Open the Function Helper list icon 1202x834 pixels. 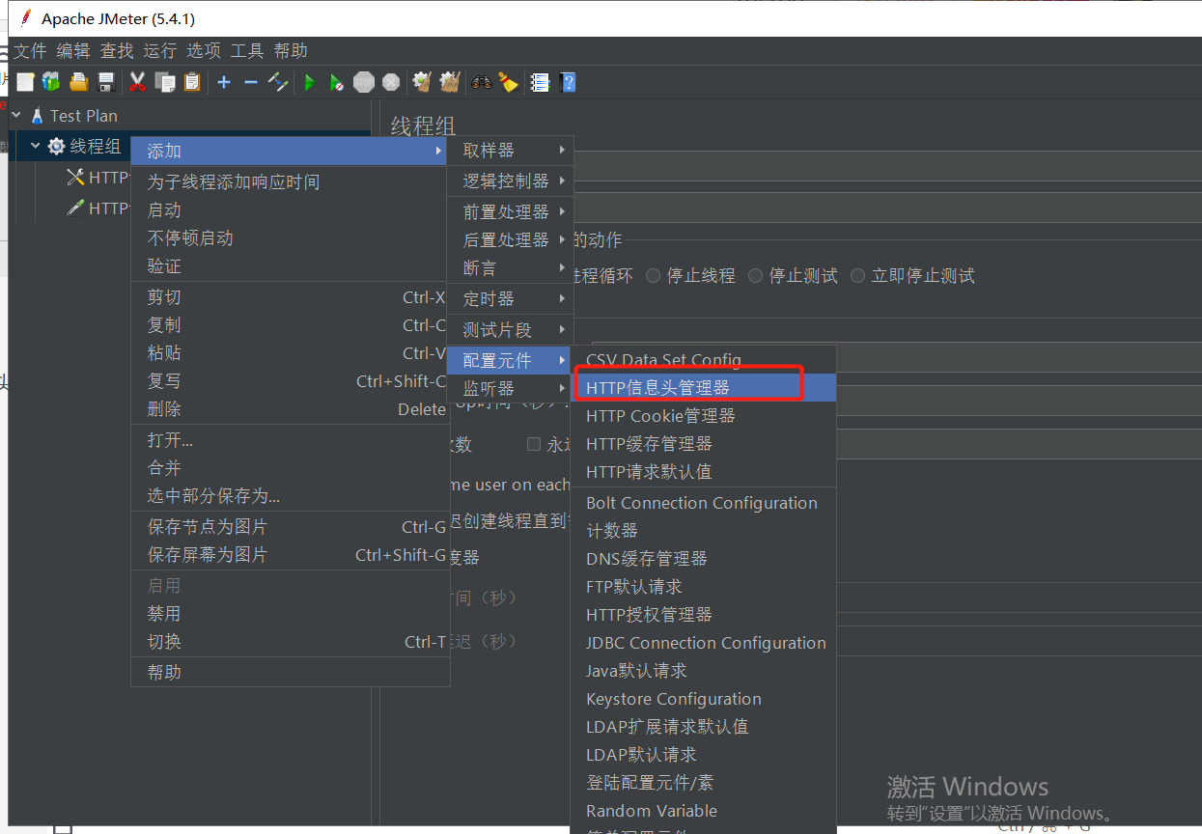[540, 83]
